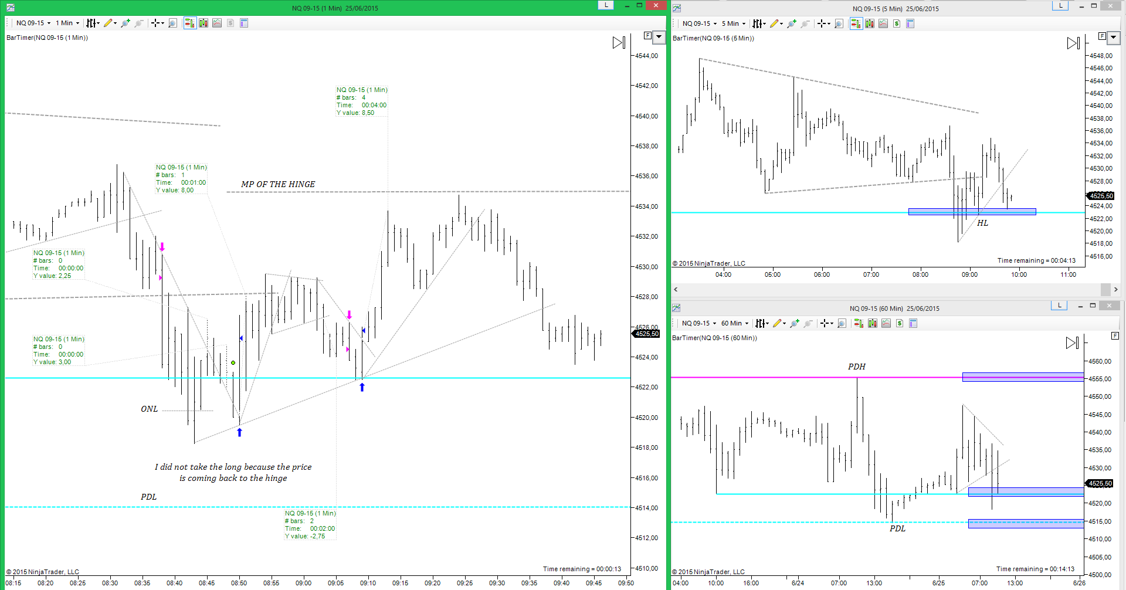1126x590 pixels.
Task: Click skip-to-latest-bar arrow on 60 Min chart
Action: coord(1072,343)
